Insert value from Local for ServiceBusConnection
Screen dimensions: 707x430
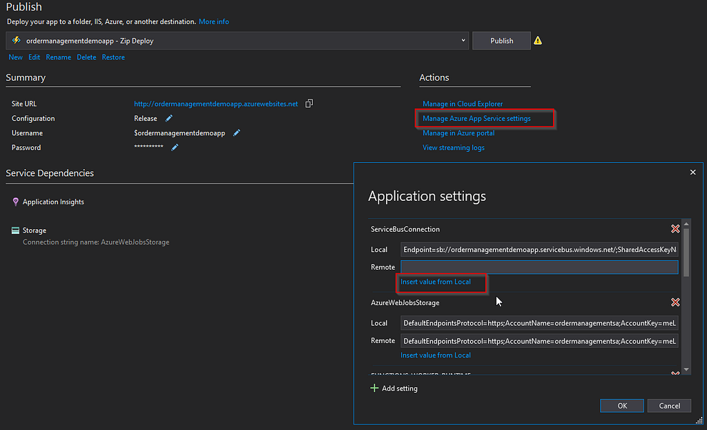tap(436, 282)
